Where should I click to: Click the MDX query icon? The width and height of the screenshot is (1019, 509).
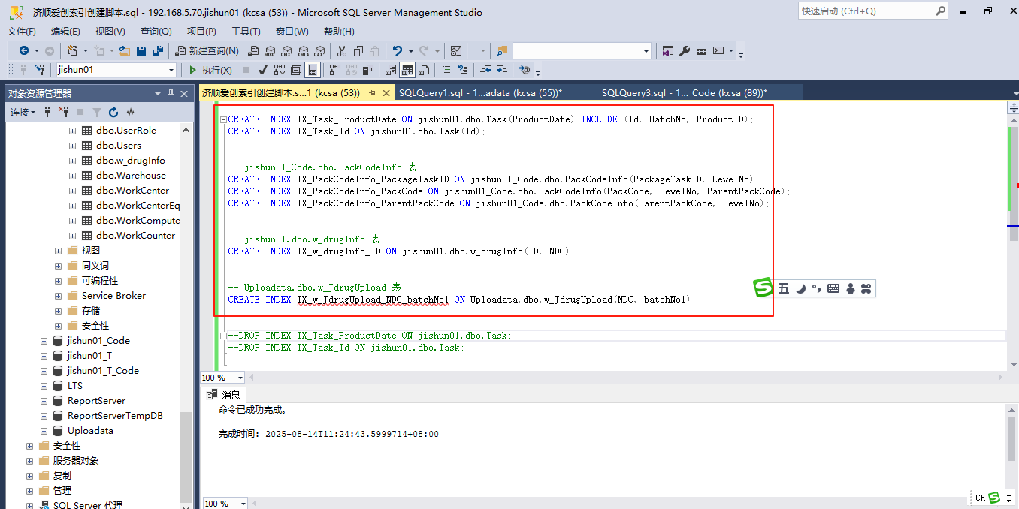click(269, 50)
